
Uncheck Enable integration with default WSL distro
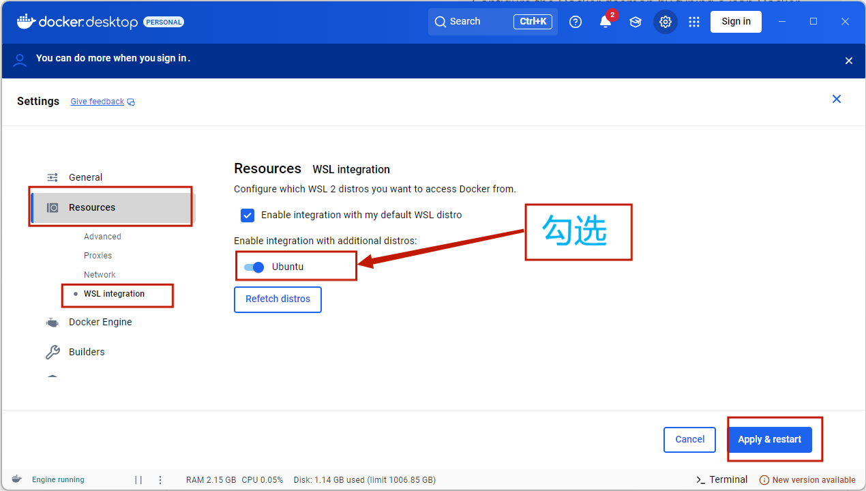[248, 215]
